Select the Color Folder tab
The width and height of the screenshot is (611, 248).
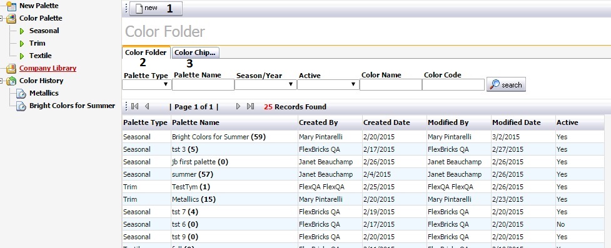tap(146, 52)
